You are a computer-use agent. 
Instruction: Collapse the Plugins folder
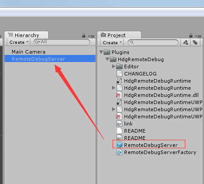click(101, 52)
